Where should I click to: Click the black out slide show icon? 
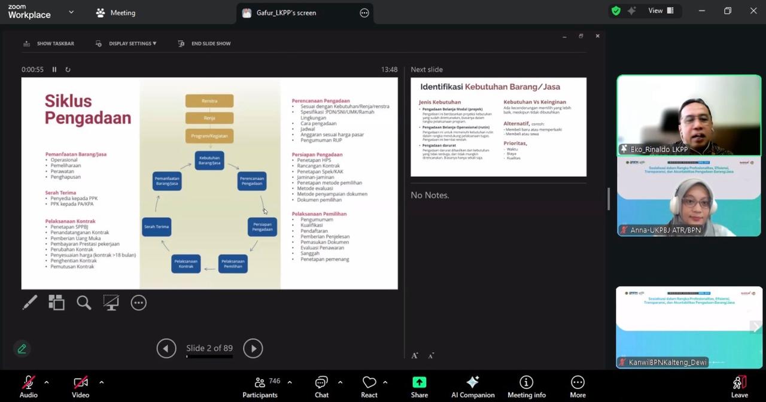tap(111, 303)
